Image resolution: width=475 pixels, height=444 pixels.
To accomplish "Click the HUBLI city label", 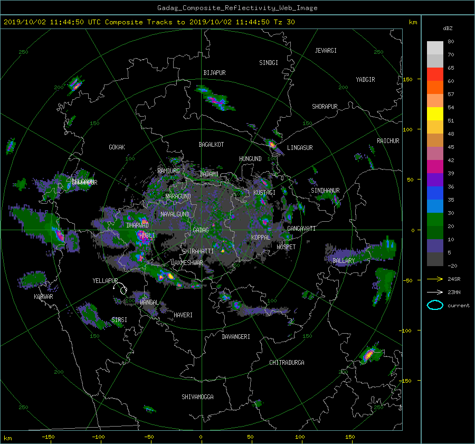I will (147, 235).
